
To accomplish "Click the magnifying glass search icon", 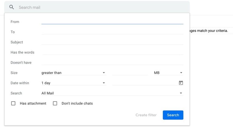I will coord(12,7).
